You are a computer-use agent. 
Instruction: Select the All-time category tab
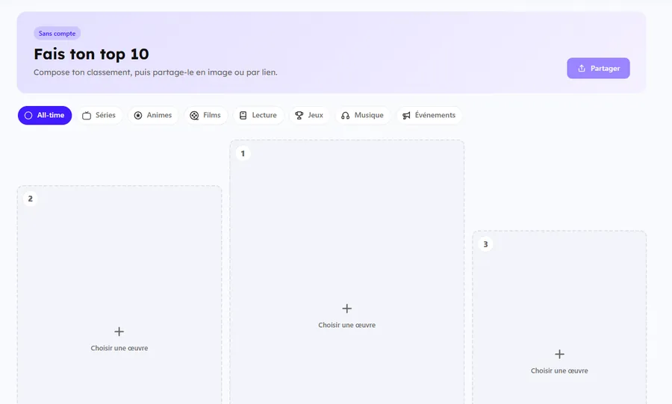[x=45, y=115]
